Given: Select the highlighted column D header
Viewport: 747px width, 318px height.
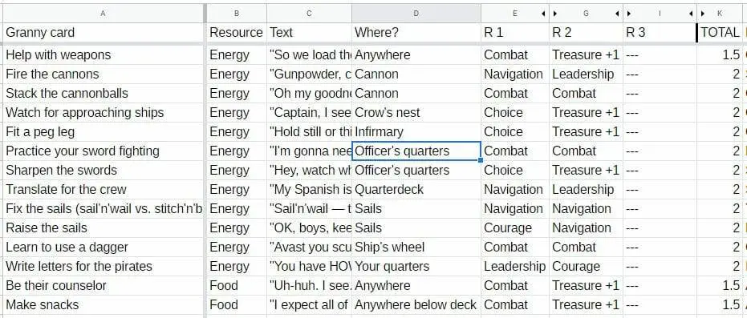Looking at the screenshot, I should [416, 14].
